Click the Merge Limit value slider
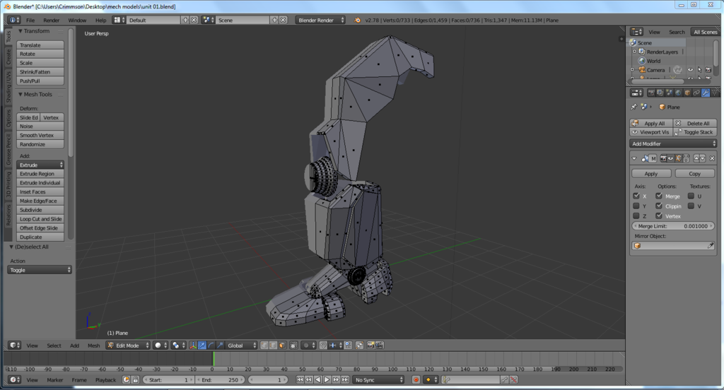The height and width of the screenshot is (390, 724). pyautogui.click(x=673, y=226)
